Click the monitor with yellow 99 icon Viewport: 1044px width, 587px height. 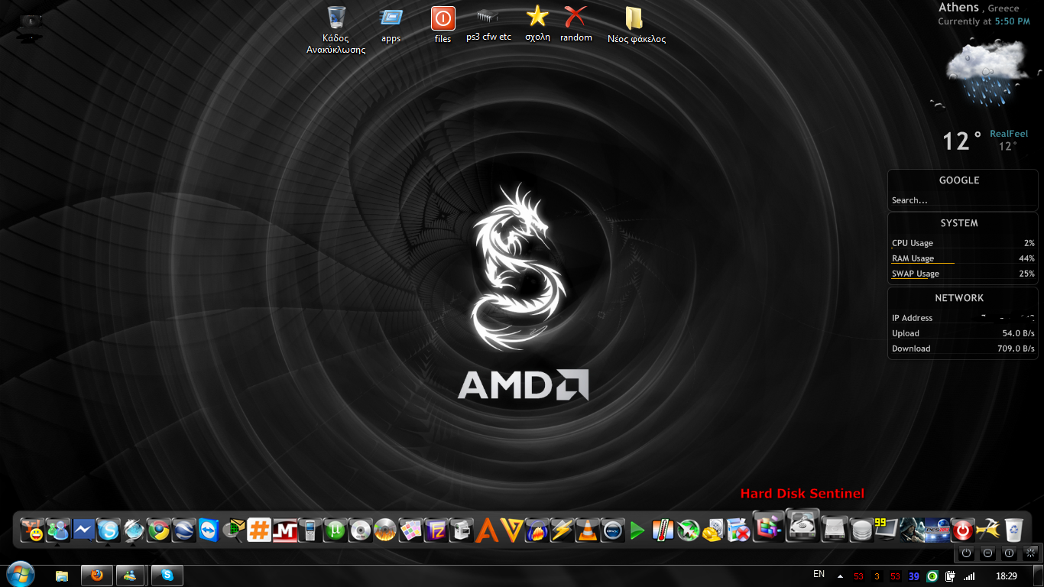click(x=886, y=530)
